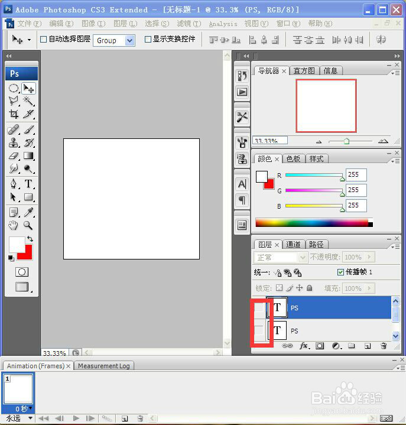Screen dimensions: 406x425
Task: Select the Crop tool
Action: 14,114
